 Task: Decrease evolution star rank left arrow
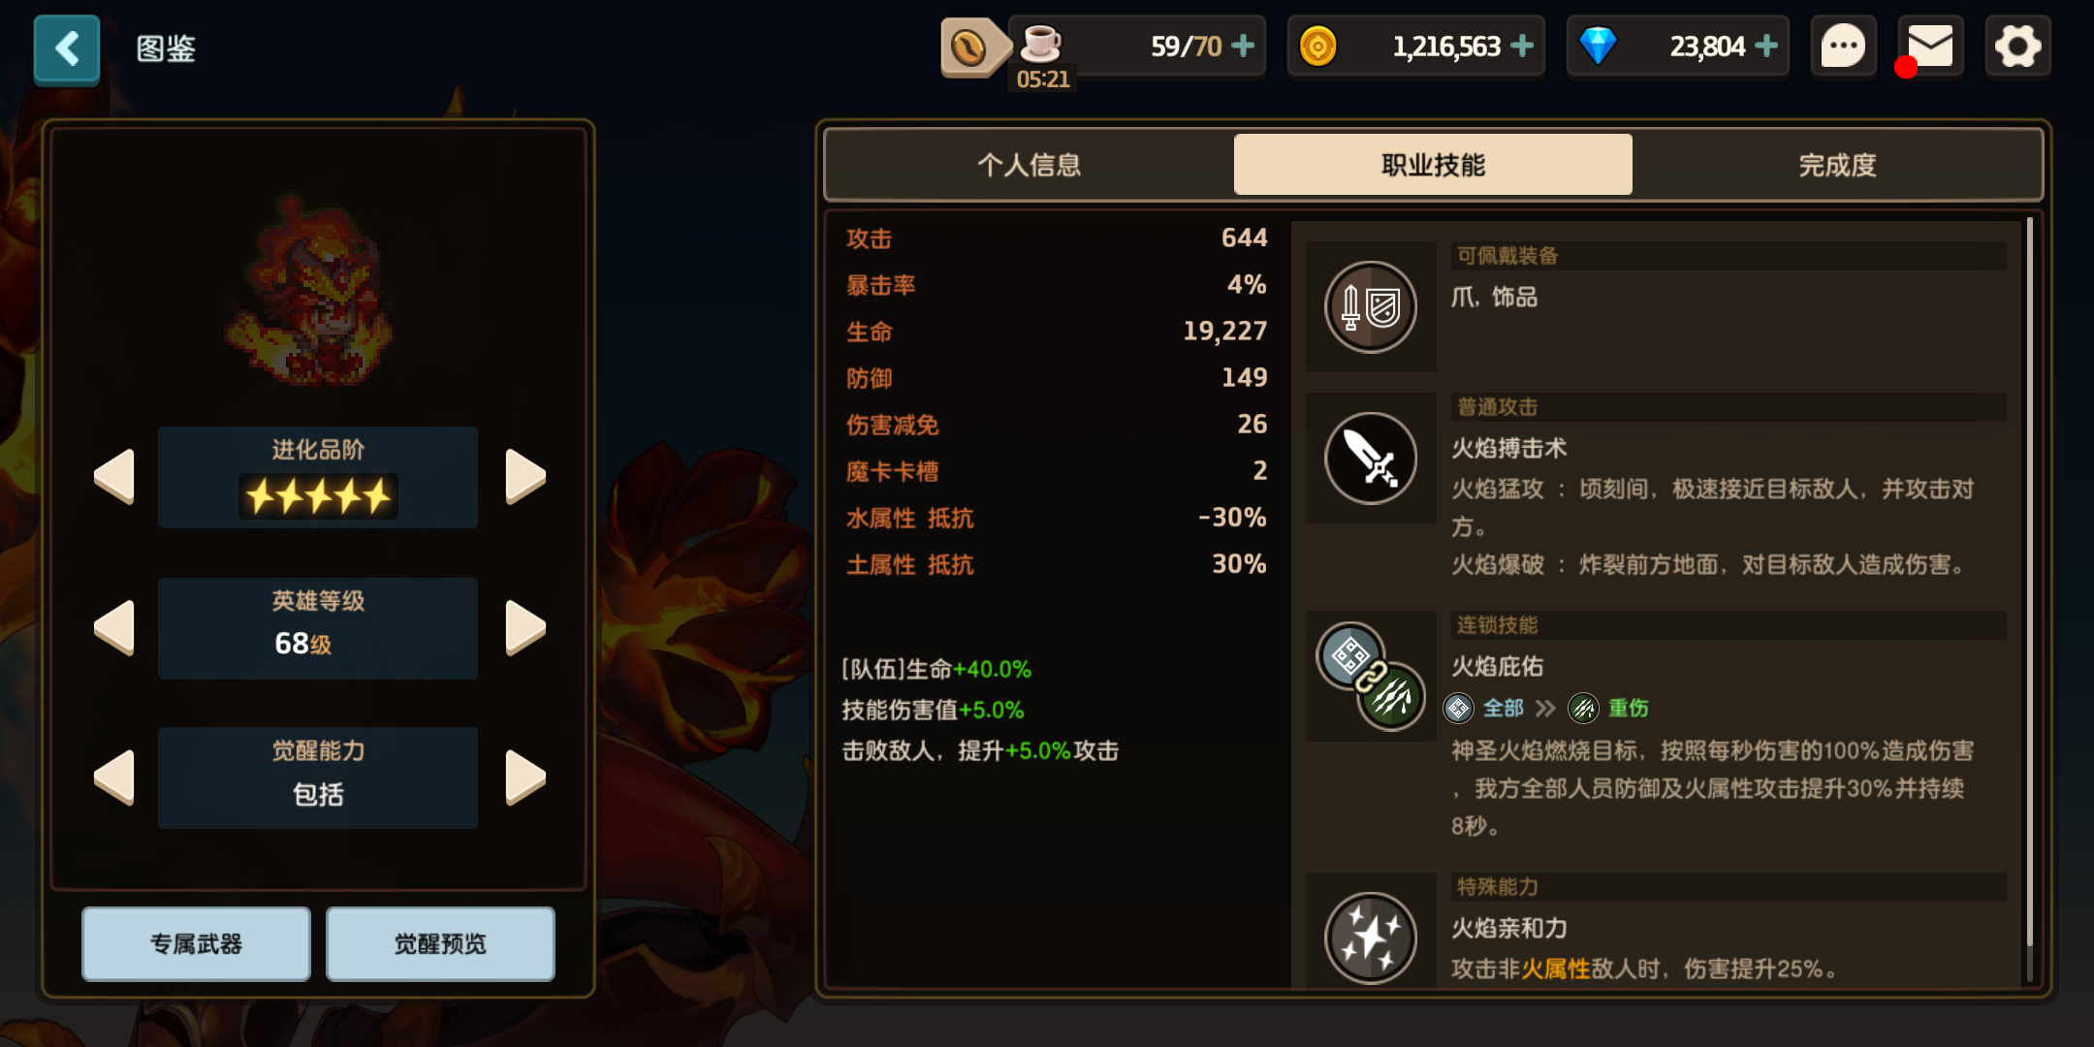pos(114,476)
